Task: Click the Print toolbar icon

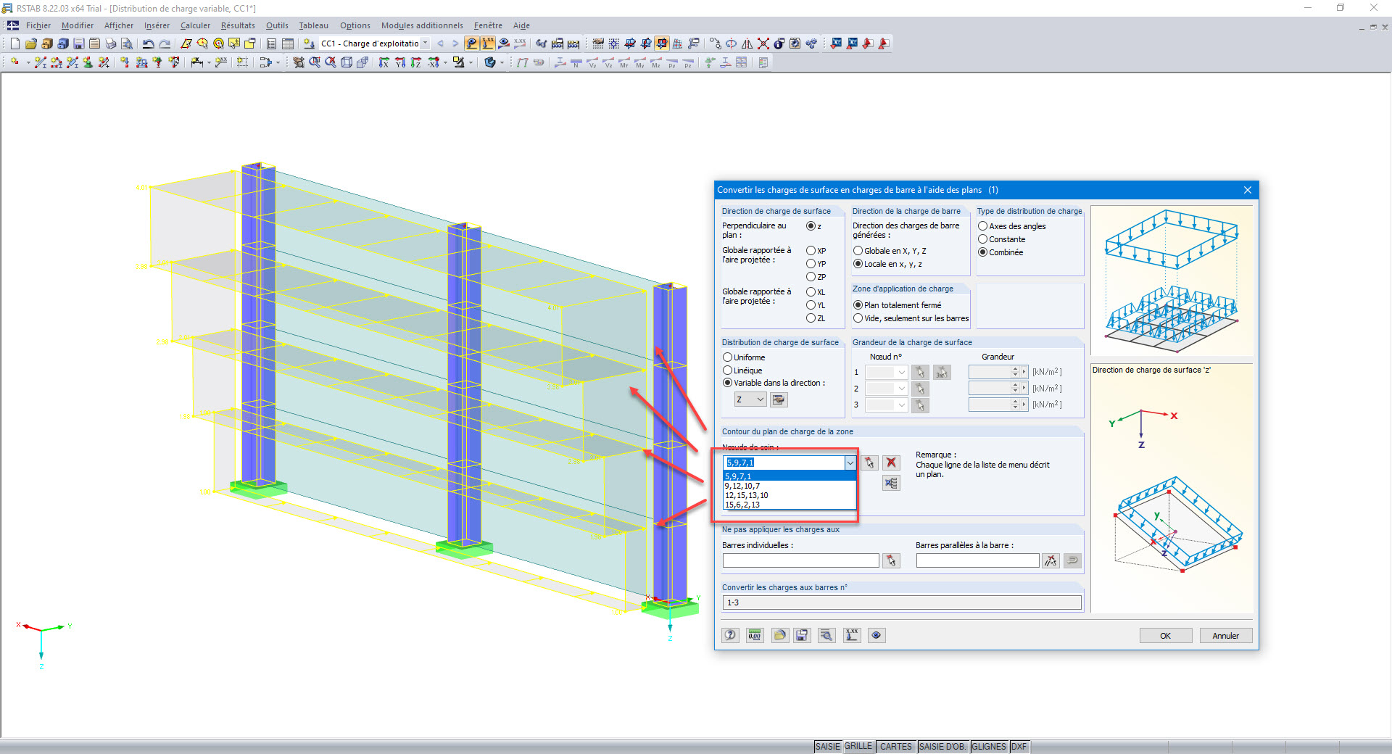Action: [110, 43]
